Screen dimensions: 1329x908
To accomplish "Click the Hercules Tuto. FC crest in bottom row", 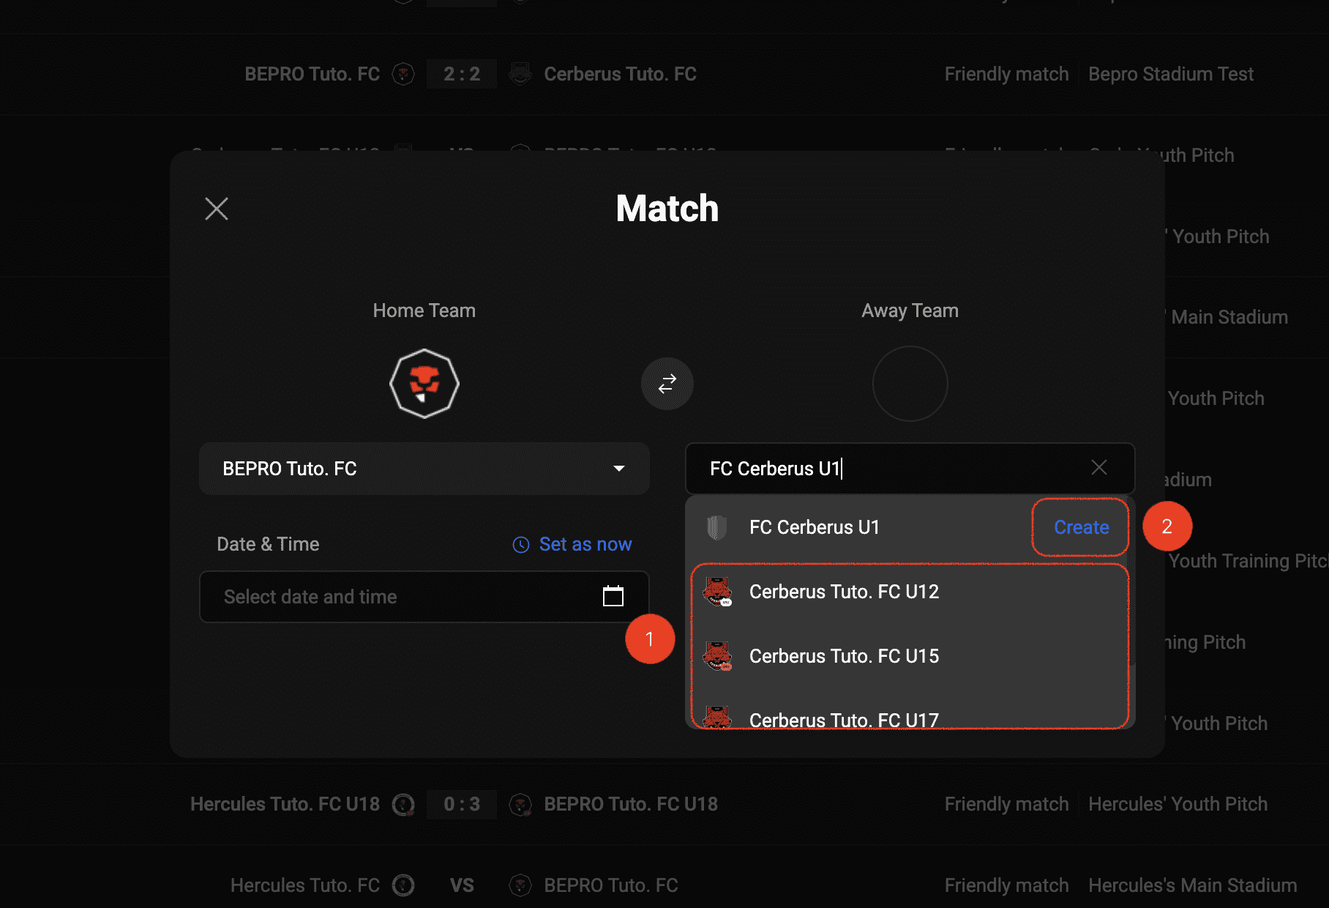I will coord(403,885).
